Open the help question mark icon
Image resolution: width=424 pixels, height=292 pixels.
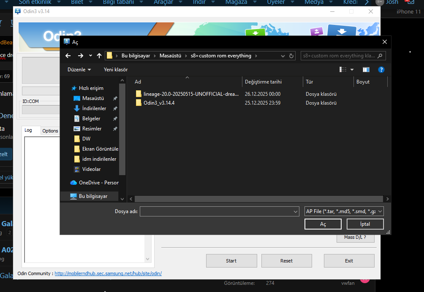pos(381,70)
